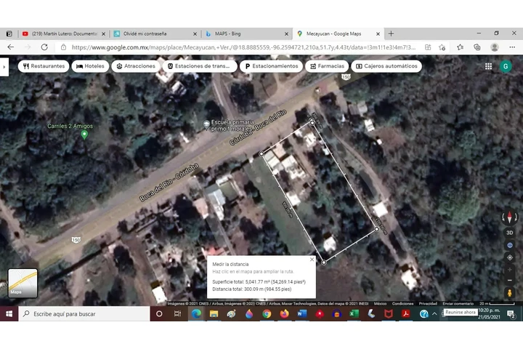
Task: View site information lock icon
Action: pos(63,47)
